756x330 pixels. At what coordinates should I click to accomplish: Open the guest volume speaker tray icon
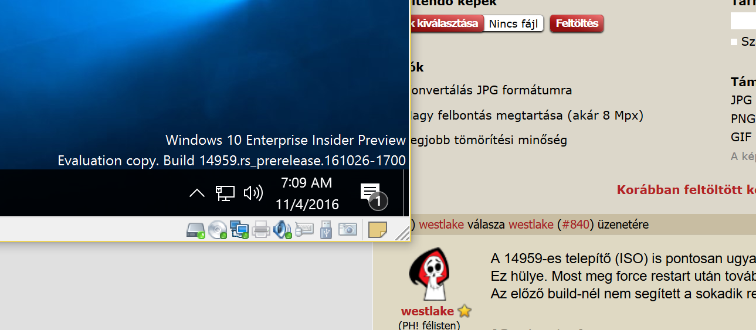pos(253,193)
